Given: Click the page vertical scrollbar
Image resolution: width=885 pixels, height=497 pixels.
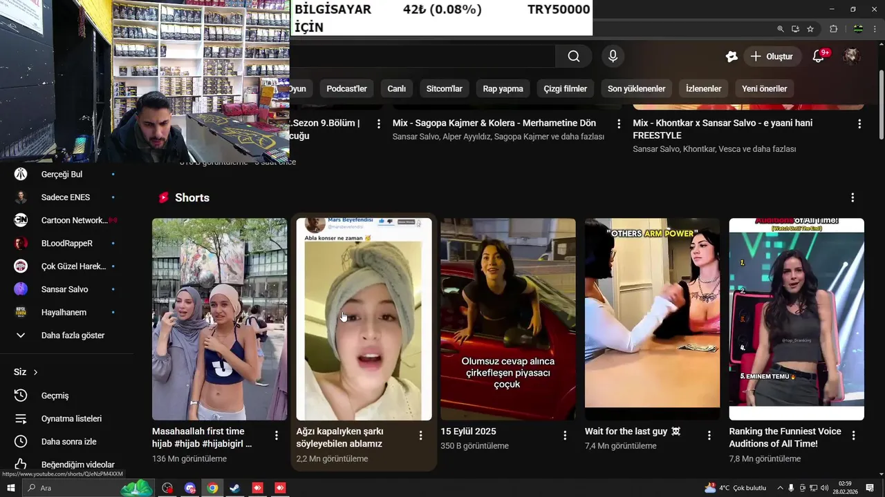Looking at the screenshot, I should click(x=881, y=104).
